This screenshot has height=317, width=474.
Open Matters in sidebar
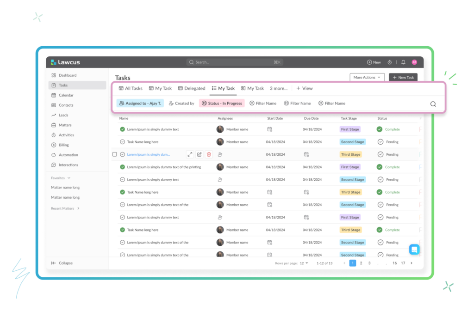(x=77, y=125)
